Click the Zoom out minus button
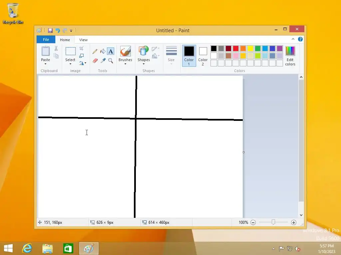This screenshot has width=341, height=255. 253,222
